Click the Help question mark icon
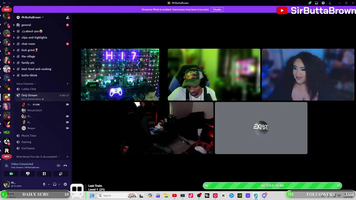The width and height of the screenshot is (356, 200). pyautogui.click(x=323, y=3)
